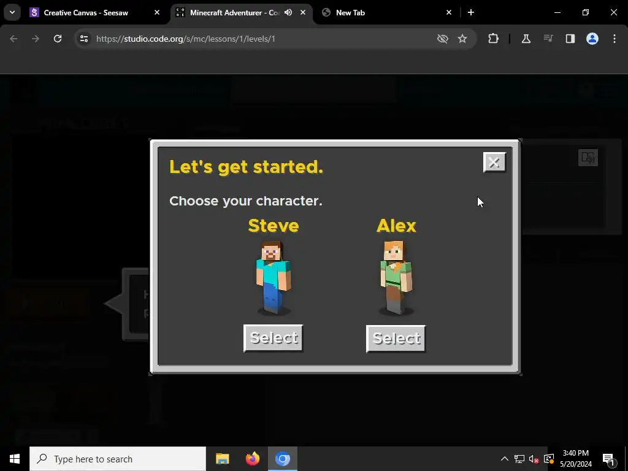Open Chrome Labs flask icon
628x471 pixels.
click(x=526, y=39)
